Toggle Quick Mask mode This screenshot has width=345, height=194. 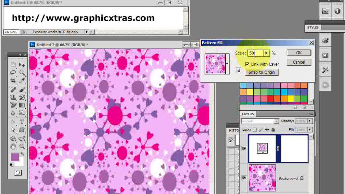click(18, 173)
